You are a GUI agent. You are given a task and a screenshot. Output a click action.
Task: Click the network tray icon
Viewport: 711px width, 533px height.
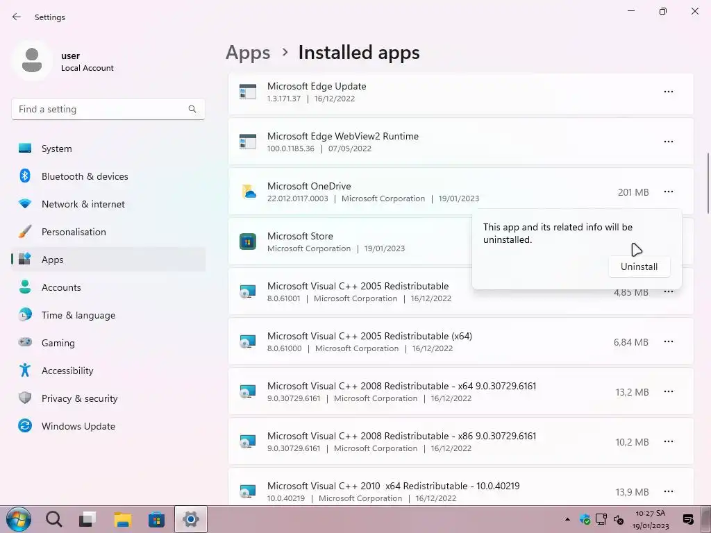(x=601, y=519)
